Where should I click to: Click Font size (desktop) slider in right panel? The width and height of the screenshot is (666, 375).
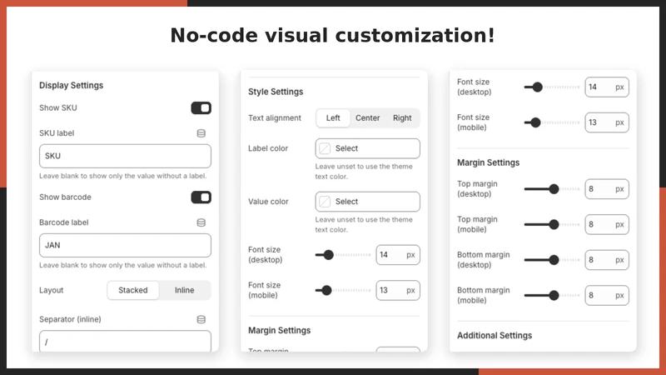[552, 87]
